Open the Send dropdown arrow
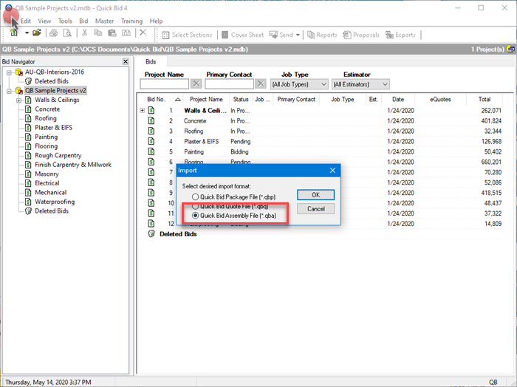Viewport: 517px width, 387px height. tap(298, 35)
